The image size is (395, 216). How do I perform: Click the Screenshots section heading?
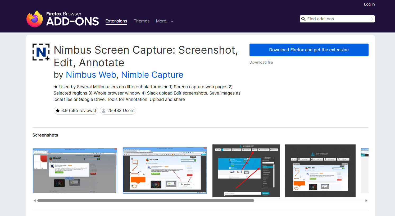[45, 135]
